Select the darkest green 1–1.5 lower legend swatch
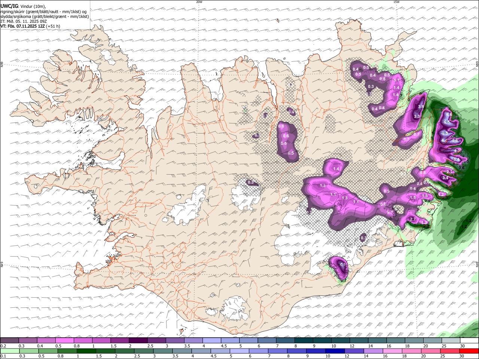Image resolution: width=479 pixels, height=359 pixels. pos(86,351)
